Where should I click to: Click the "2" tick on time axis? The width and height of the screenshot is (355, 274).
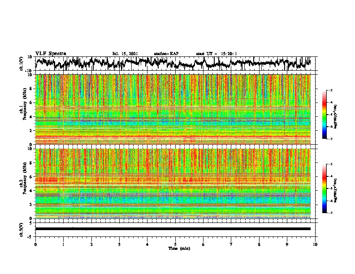tap(91, 244)
